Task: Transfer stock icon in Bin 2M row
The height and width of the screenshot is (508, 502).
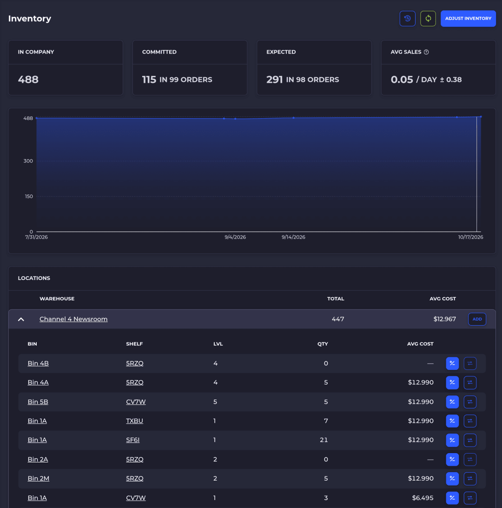Action: [x=469, y=479]
